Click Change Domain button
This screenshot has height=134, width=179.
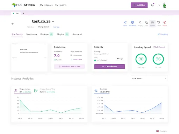(44, 27)
